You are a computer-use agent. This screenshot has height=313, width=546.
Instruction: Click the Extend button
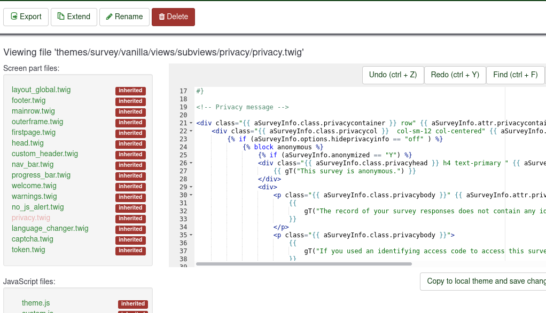pos(74,17)
